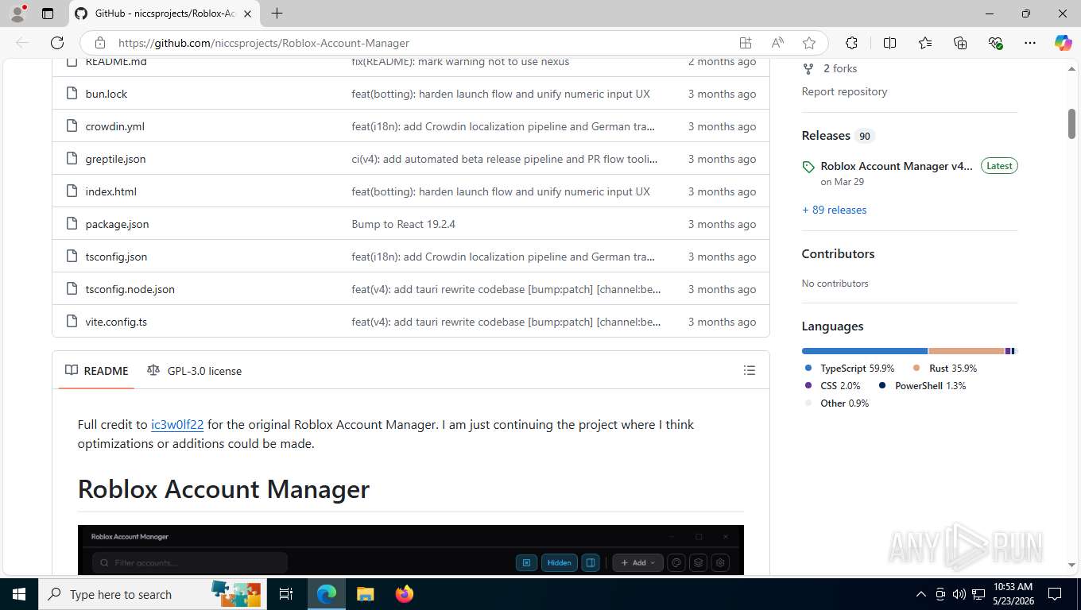1081x610 pixels.
Task: Click the Contributors heading link
Action: click(x=838, y=254)
